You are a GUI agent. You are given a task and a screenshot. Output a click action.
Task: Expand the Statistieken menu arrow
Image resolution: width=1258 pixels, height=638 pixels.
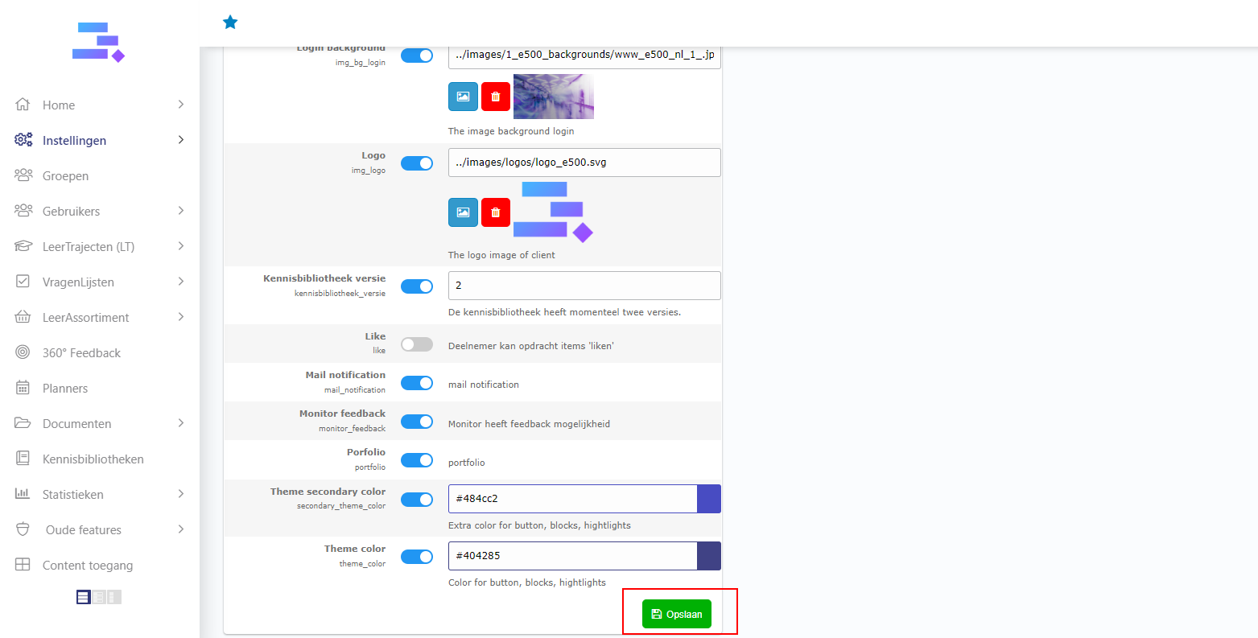181,494
